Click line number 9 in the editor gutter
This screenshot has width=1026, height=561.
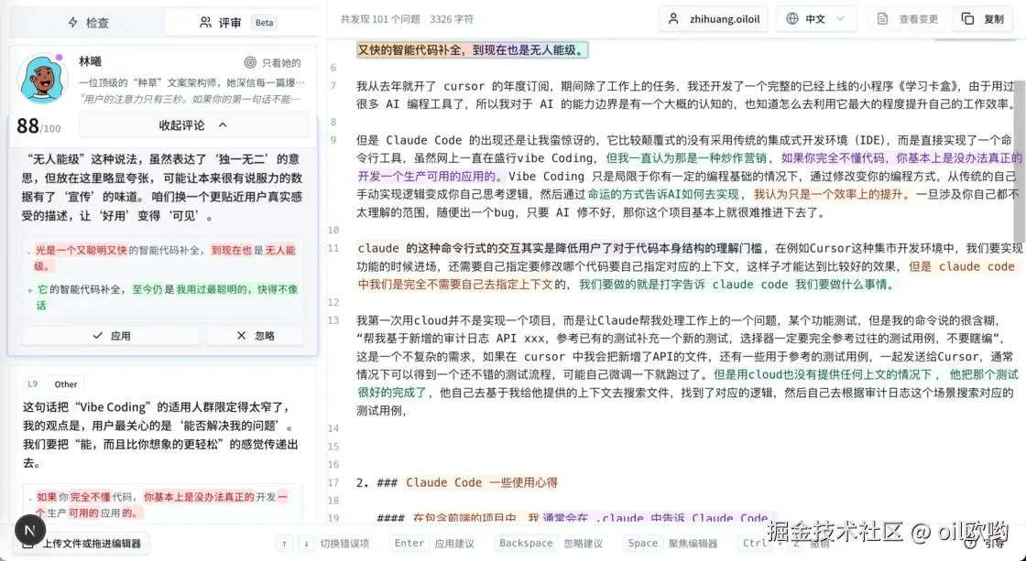[x=333, y=140]
